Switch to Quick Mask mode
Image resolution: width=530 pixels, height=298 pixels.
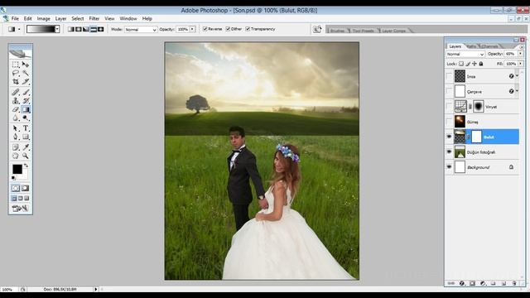(26, 188)
